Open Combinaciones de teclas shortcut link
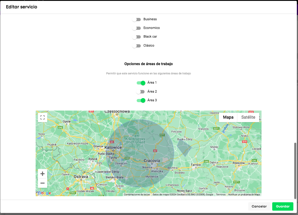The image size is (298, 215). 137,194
